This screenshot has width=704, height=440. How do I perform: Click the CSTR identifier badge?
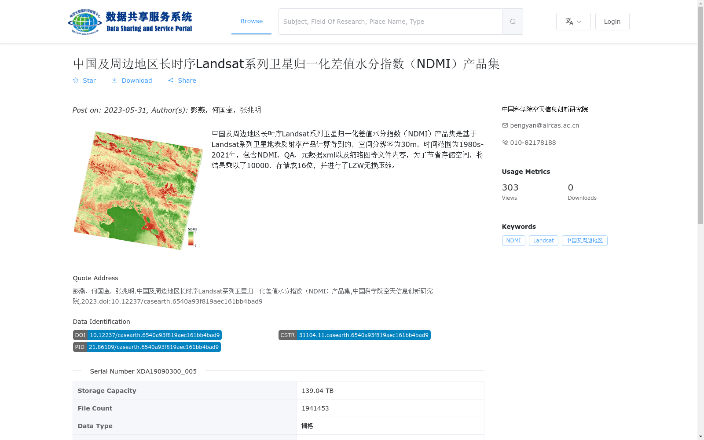point(354,335)
